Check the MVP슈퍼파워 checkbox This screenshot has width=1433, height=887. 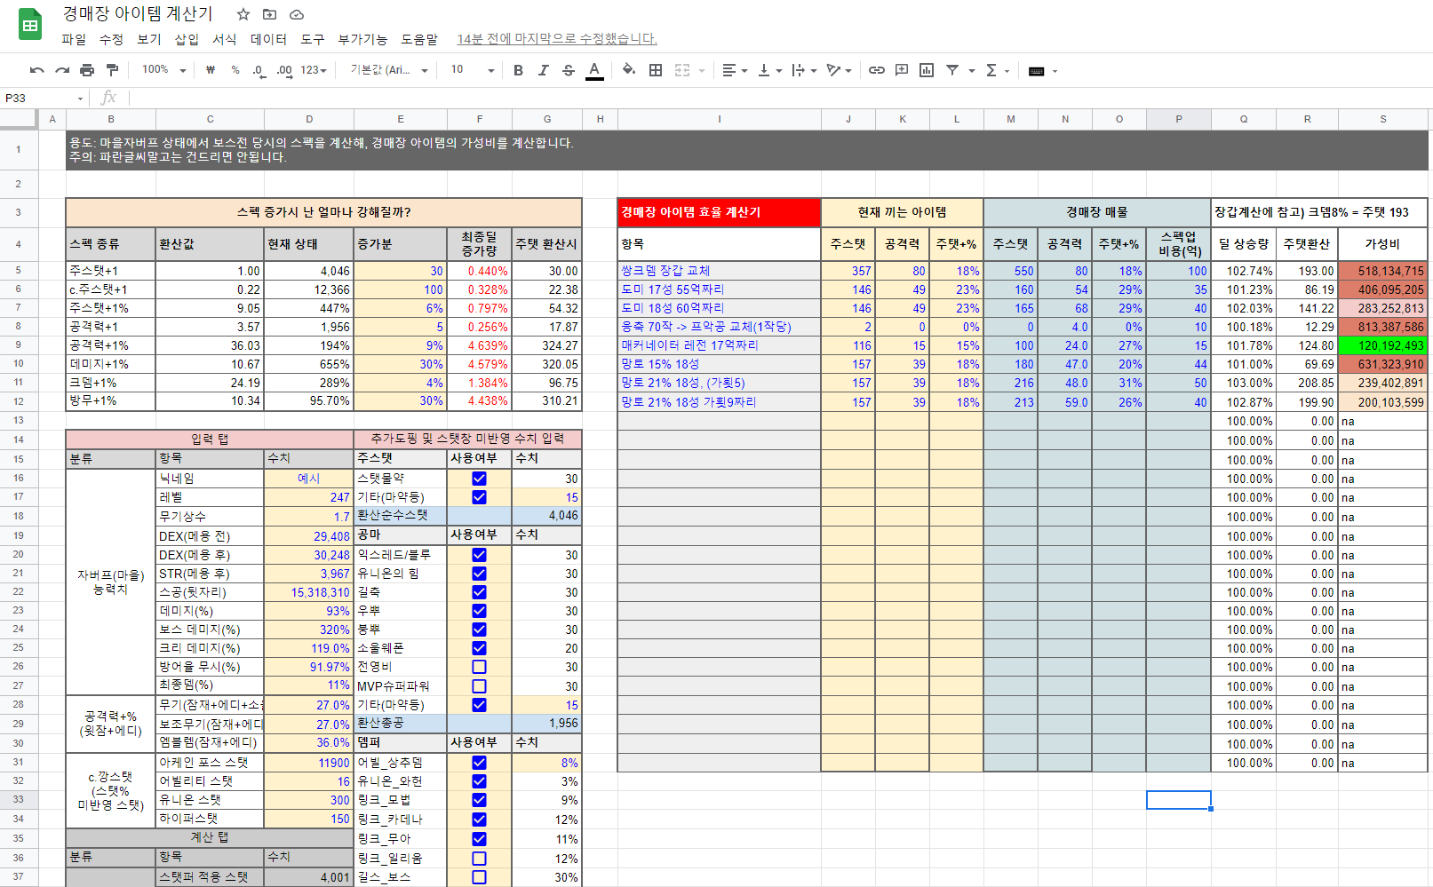coord(479,686)
